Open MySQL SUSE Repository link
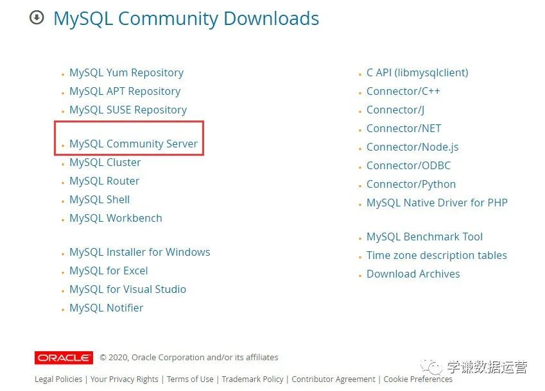Image resolution: width=545 pixels, height=391 pixels. point(128,110)
